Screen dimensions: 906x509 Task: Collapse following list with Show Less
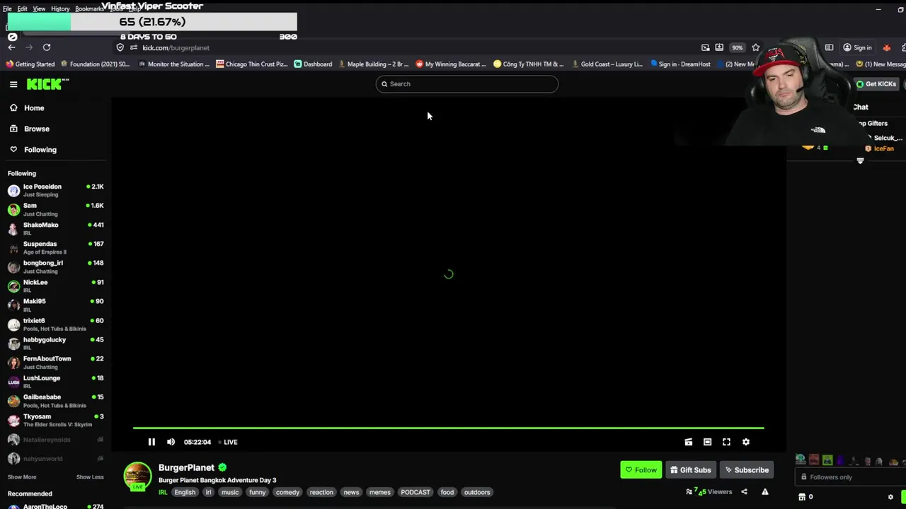tap(90, 477)
